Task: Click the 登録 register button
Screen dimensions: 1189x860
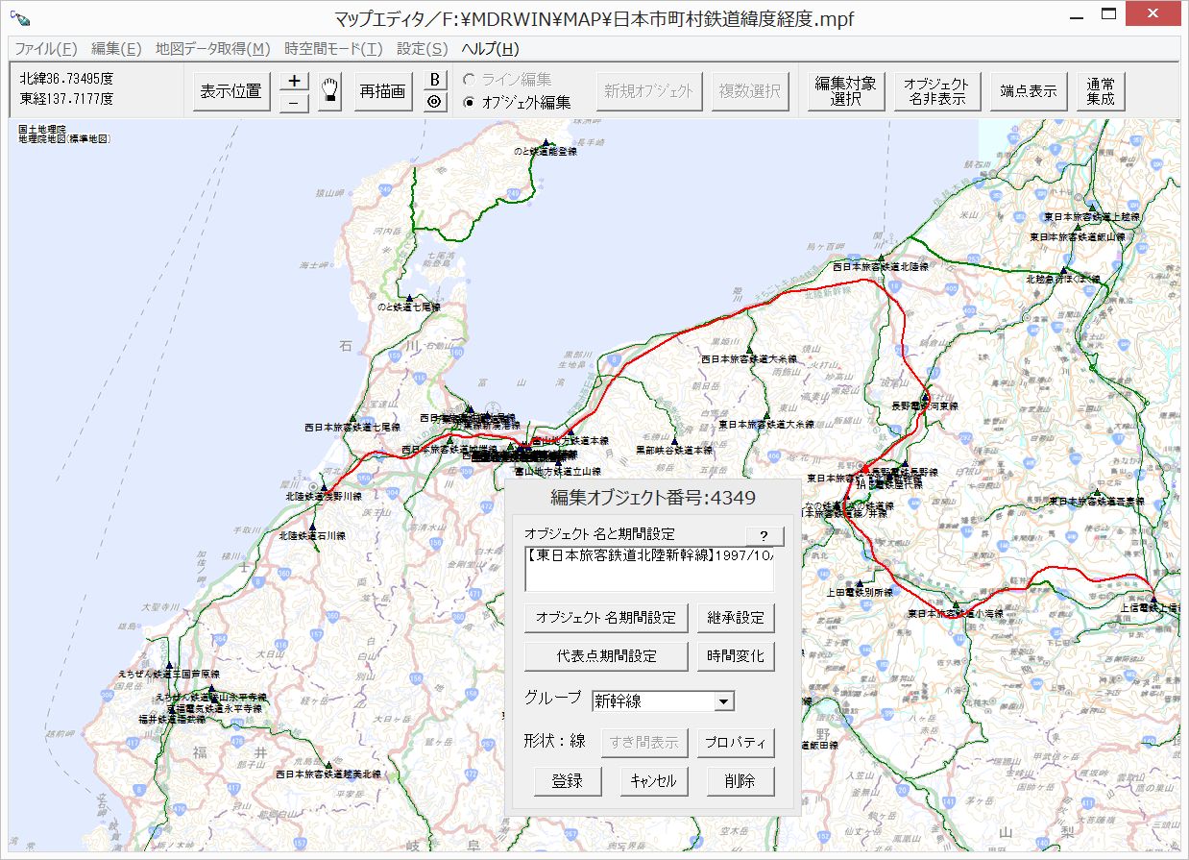Action: pos(568,781)
